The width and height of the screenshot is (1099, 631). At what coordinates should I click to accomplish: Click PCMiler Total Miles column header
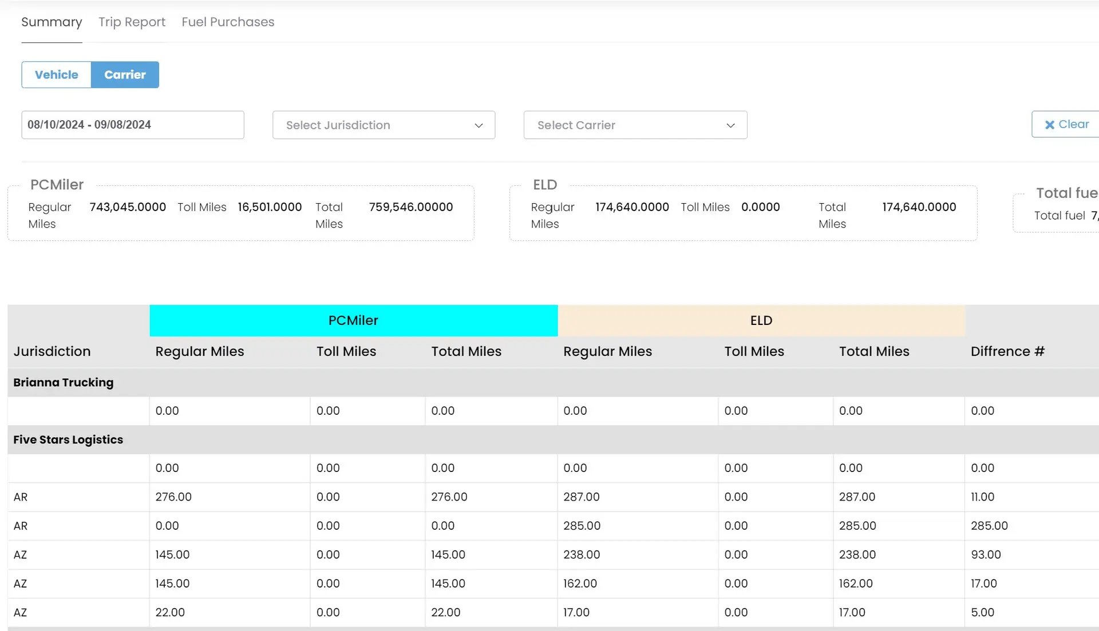466,351
